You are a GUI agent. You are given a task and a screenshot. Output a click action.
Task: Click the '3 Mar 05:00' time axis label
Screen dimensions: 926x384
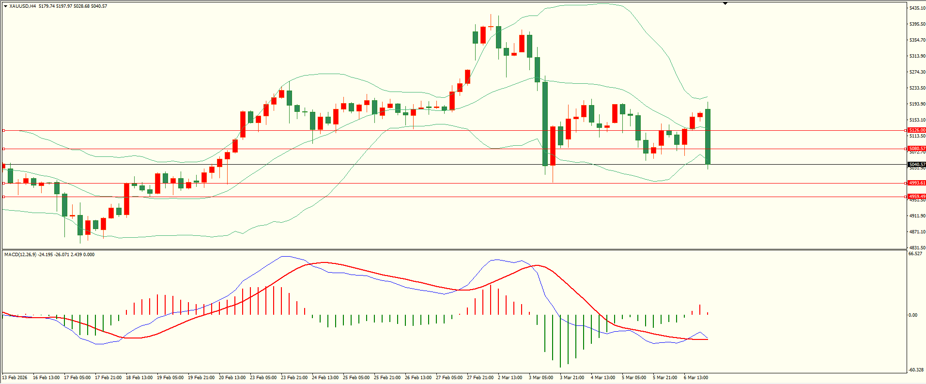(541, 377)
